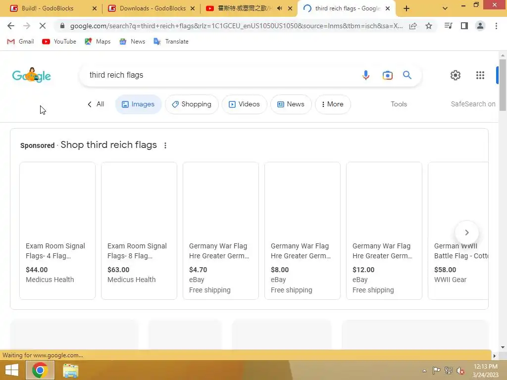Open Action Center flag tray icon
Screen dimensions: 507x380
coord(436,370)
